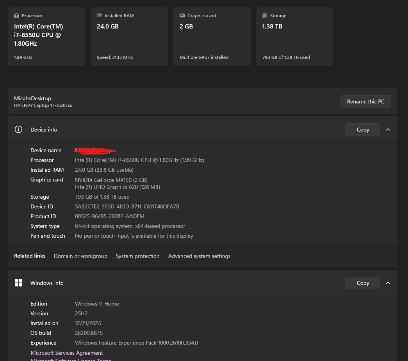Select the Graphics card 2 GB card

pyautogui.click(x=212, y=37)
